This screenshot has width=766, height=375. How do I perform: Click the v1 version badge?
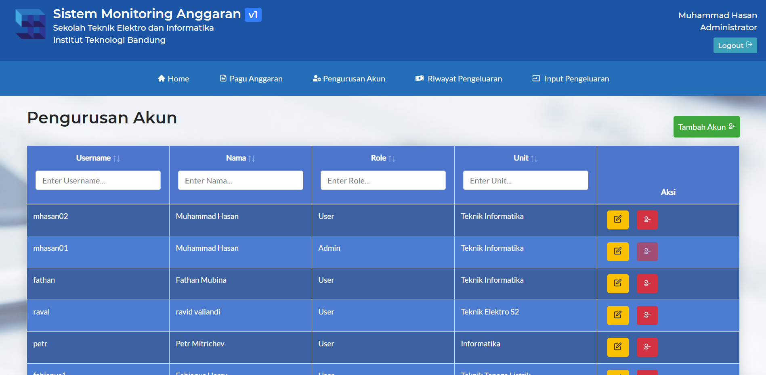[x=253, y=15]
